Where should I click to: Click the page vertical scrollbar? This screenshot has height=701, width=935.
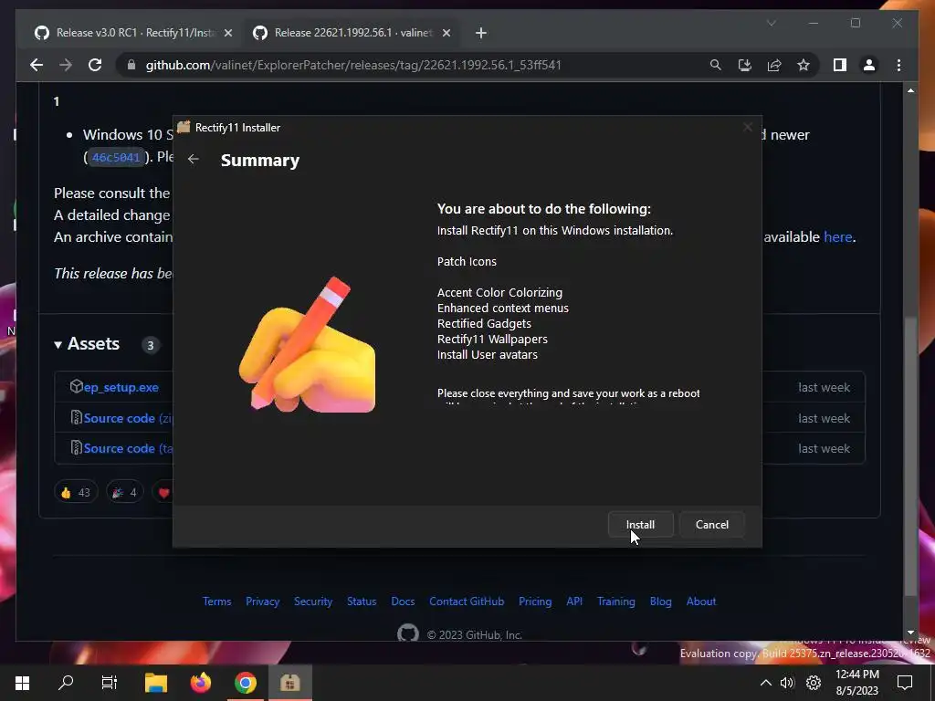pyautogui.click(x=910, y=456)
